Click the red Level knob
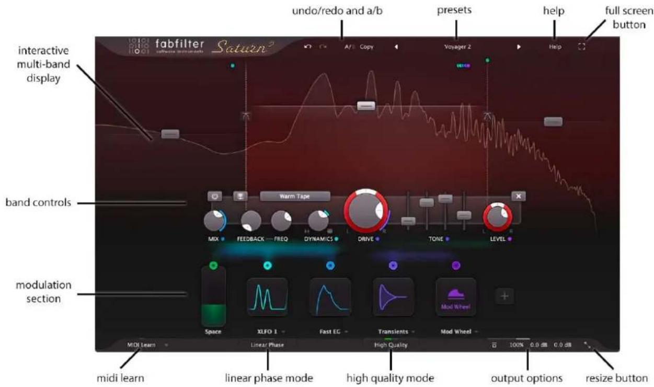 coord(498,218)
